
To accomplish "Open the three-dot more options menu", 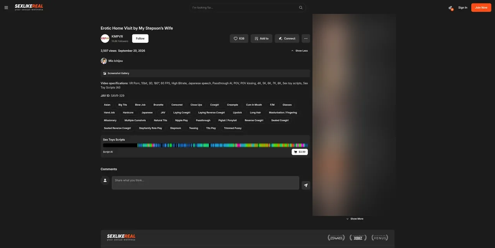I will coord(306,39).
